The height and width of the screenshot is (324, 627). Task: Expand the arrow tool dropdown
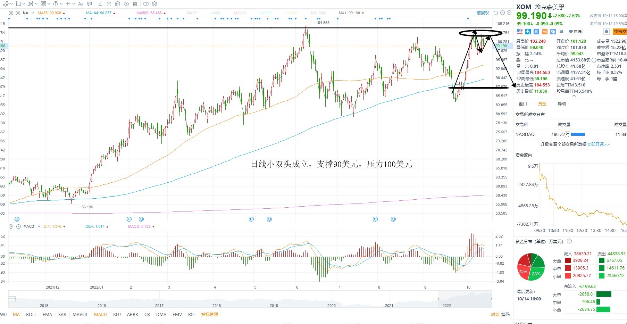click(x=74, y=4)
